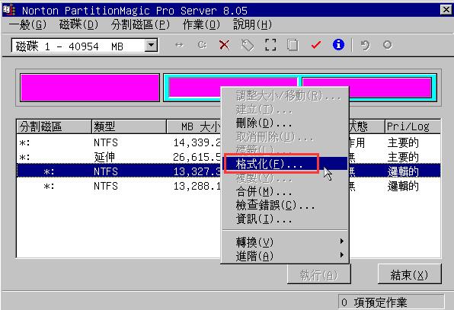Click the label tag toolbar icon
454x310 pixels.
[248, 45]
